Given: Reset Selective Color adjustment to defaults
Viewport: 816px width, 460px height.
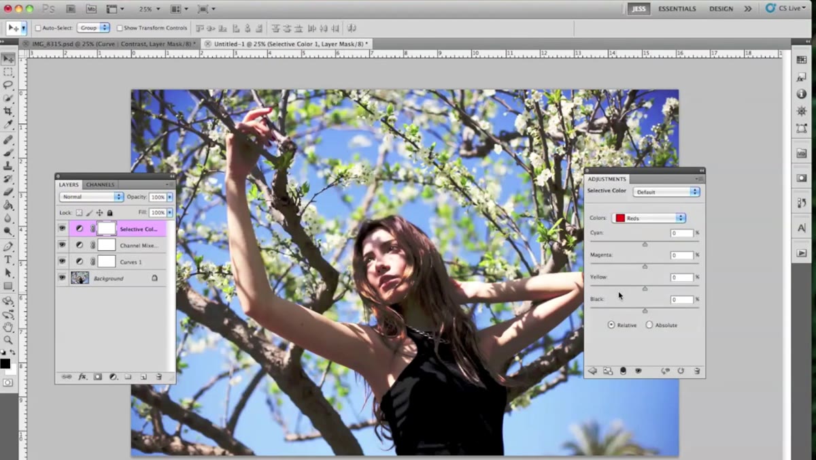Looking at the screenshot, I should pos(681,371).
